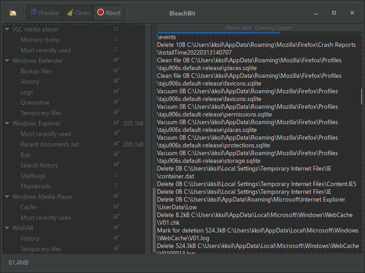Enable the Shellbags checkbox
This screenshot has width=365, height=273.
coord(116,175)
